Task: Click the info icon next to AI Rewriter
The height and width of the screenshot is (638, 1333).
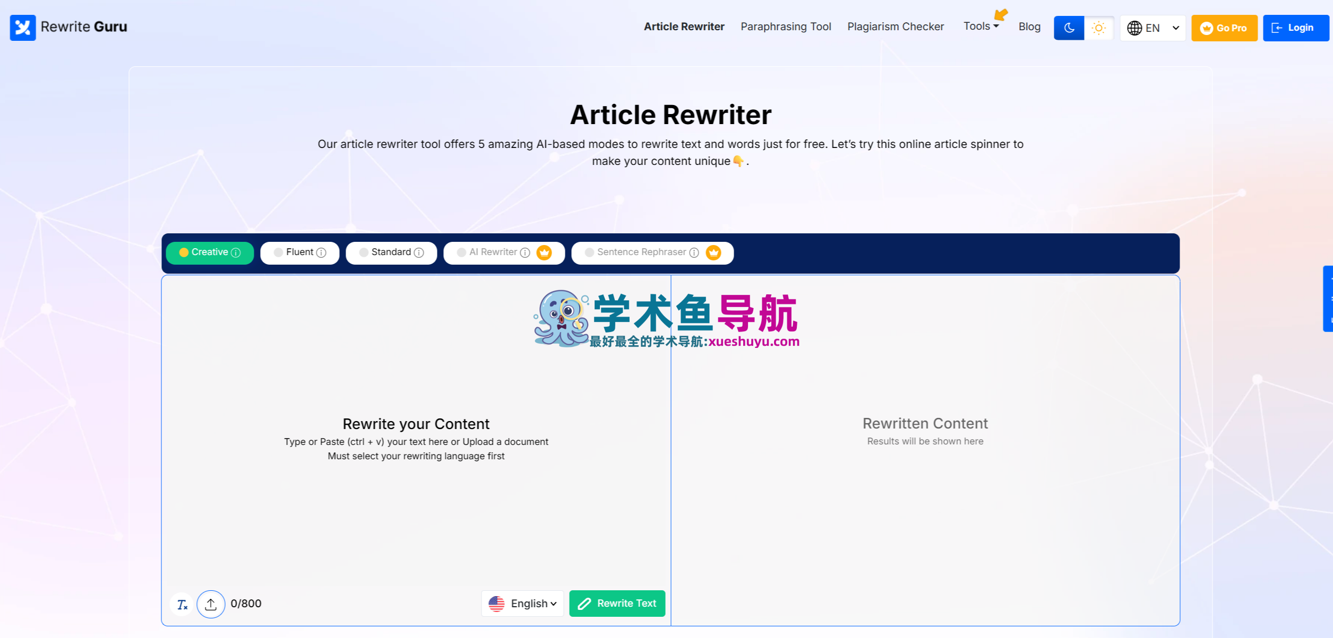Action: (525, 253)
